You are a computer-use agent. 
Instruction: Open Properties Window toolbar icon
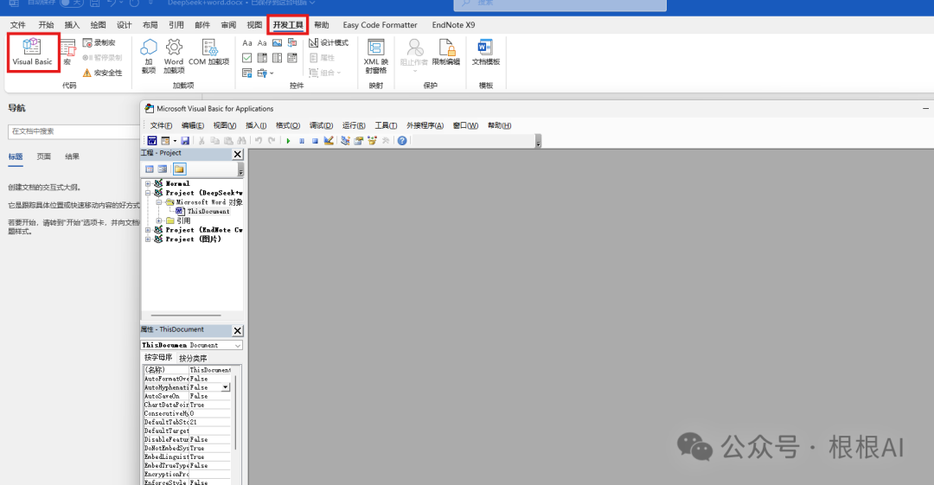(x=359, y=141)
